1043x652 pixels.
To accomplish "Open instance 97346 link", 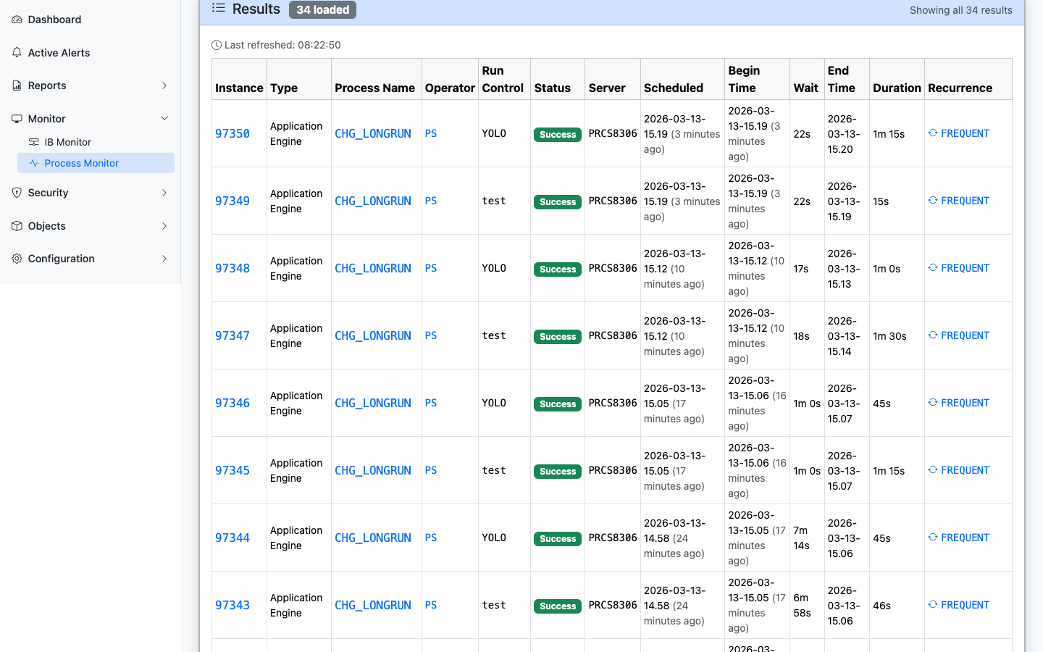I will (233, 403).
